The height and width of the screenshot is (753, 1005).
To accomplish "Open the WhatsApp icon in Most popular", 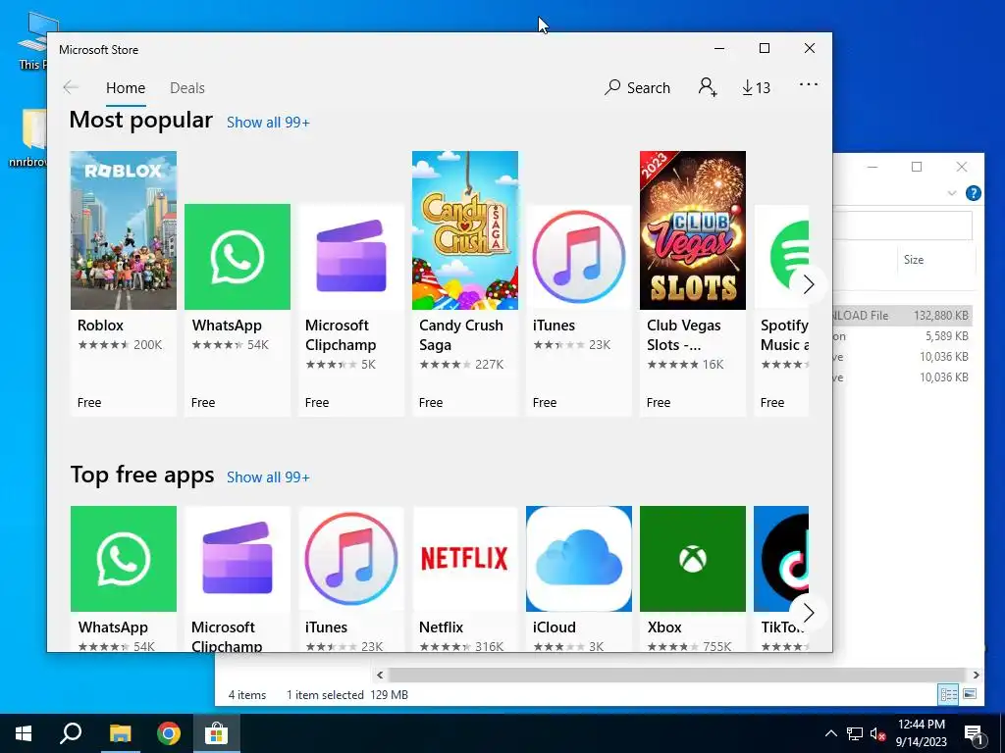I will 238,257.
